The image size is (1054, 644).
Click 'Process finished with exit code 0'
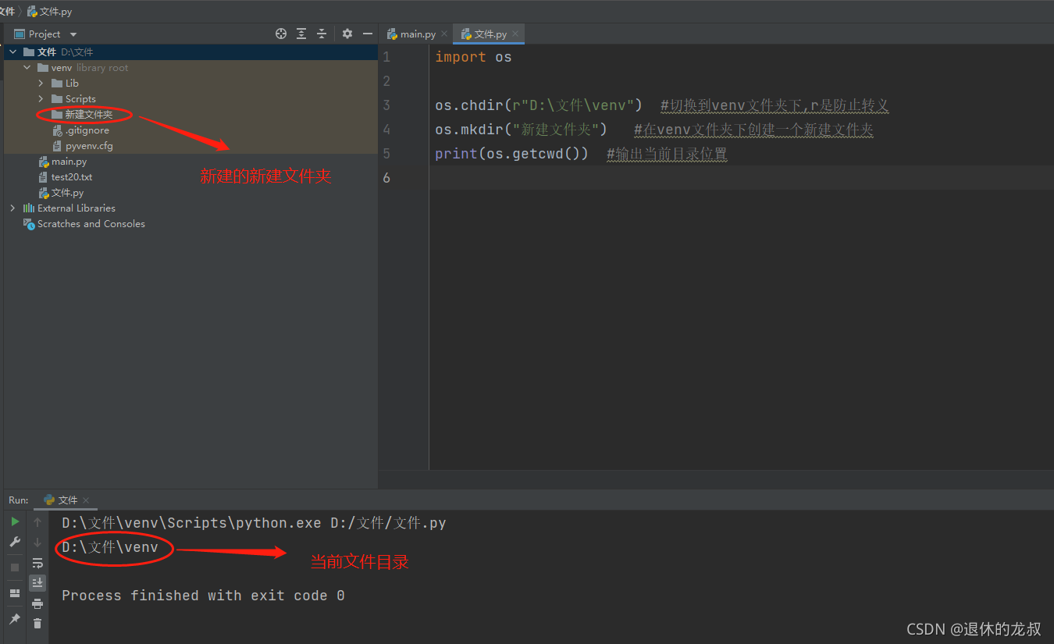click(x=203, y=596)
